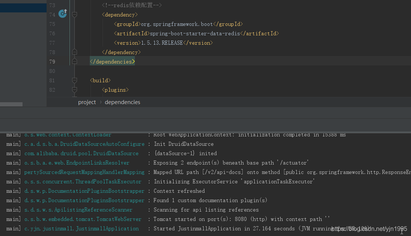
Task: Select line number 75 in the gutter
Action: click(52, 24)
